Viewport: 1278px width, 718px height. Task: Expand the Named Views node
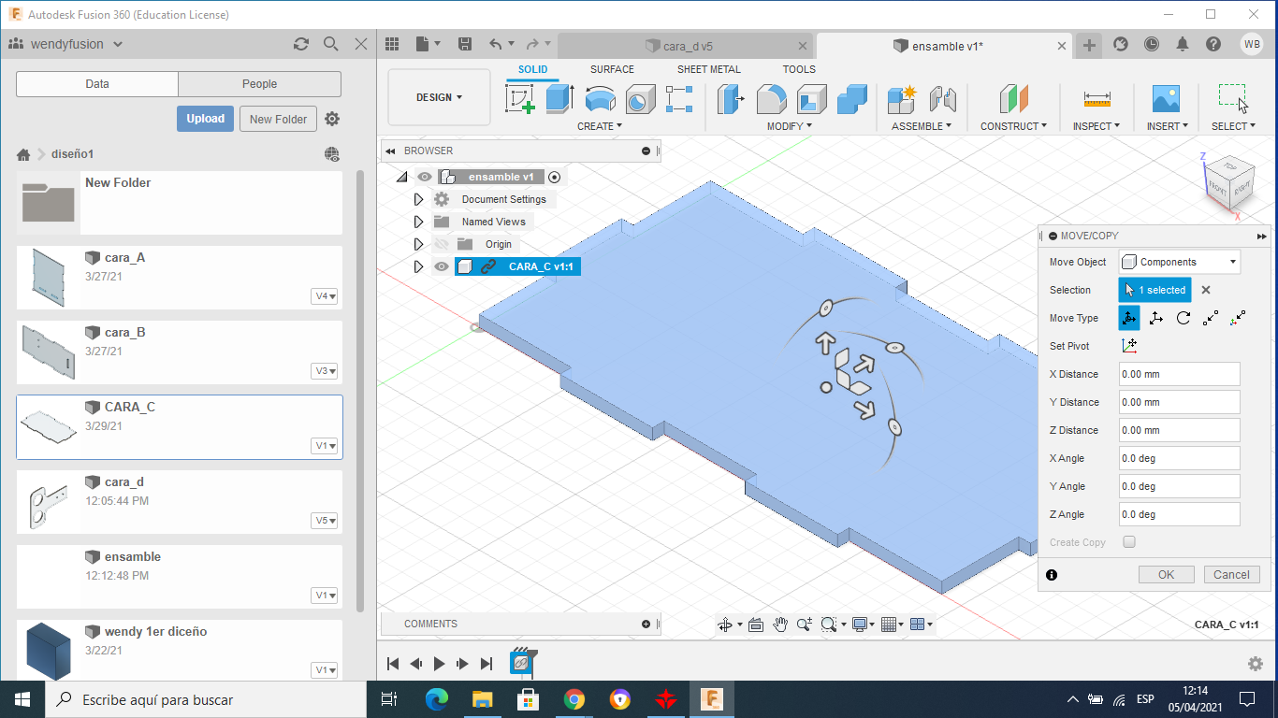pos(418,222)
